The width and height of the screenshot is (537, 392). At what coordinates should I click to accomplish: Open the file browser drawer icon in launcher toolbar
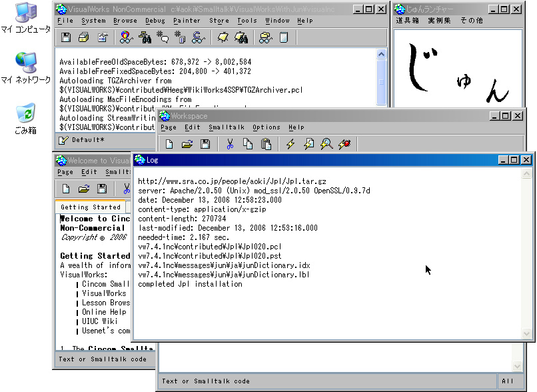(84, 37)
